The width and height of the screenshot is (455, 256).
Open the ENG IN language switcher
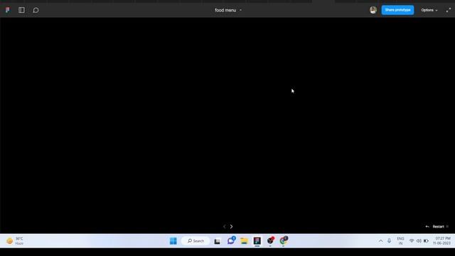400,241
